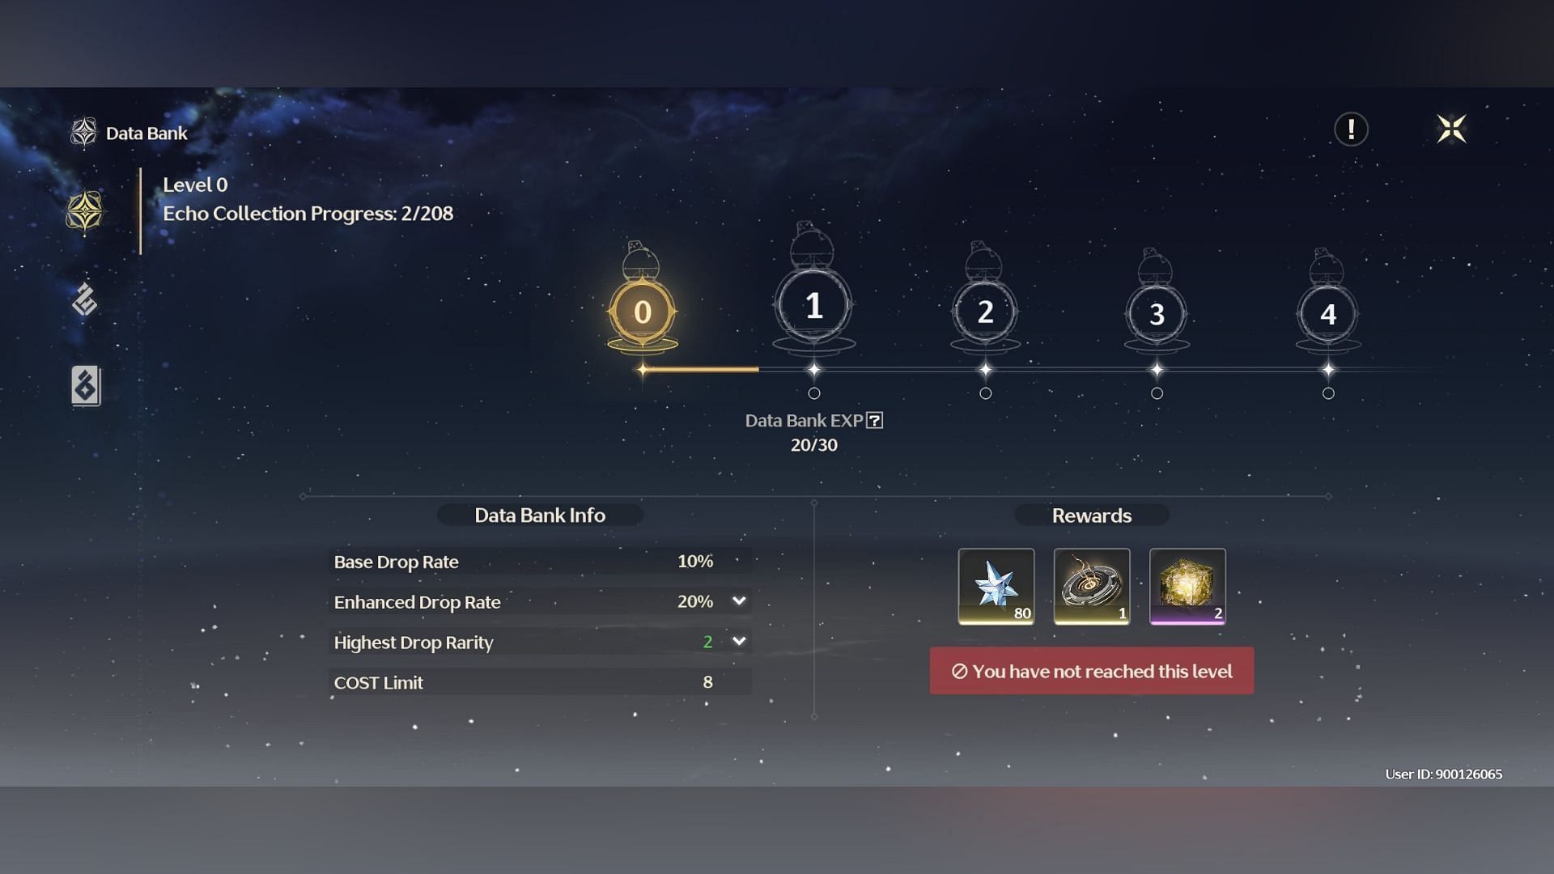Click the info/exclamation button top right
Image resolution: width=1554 pixels, height=874 pixels.
tap(1350, 129)
